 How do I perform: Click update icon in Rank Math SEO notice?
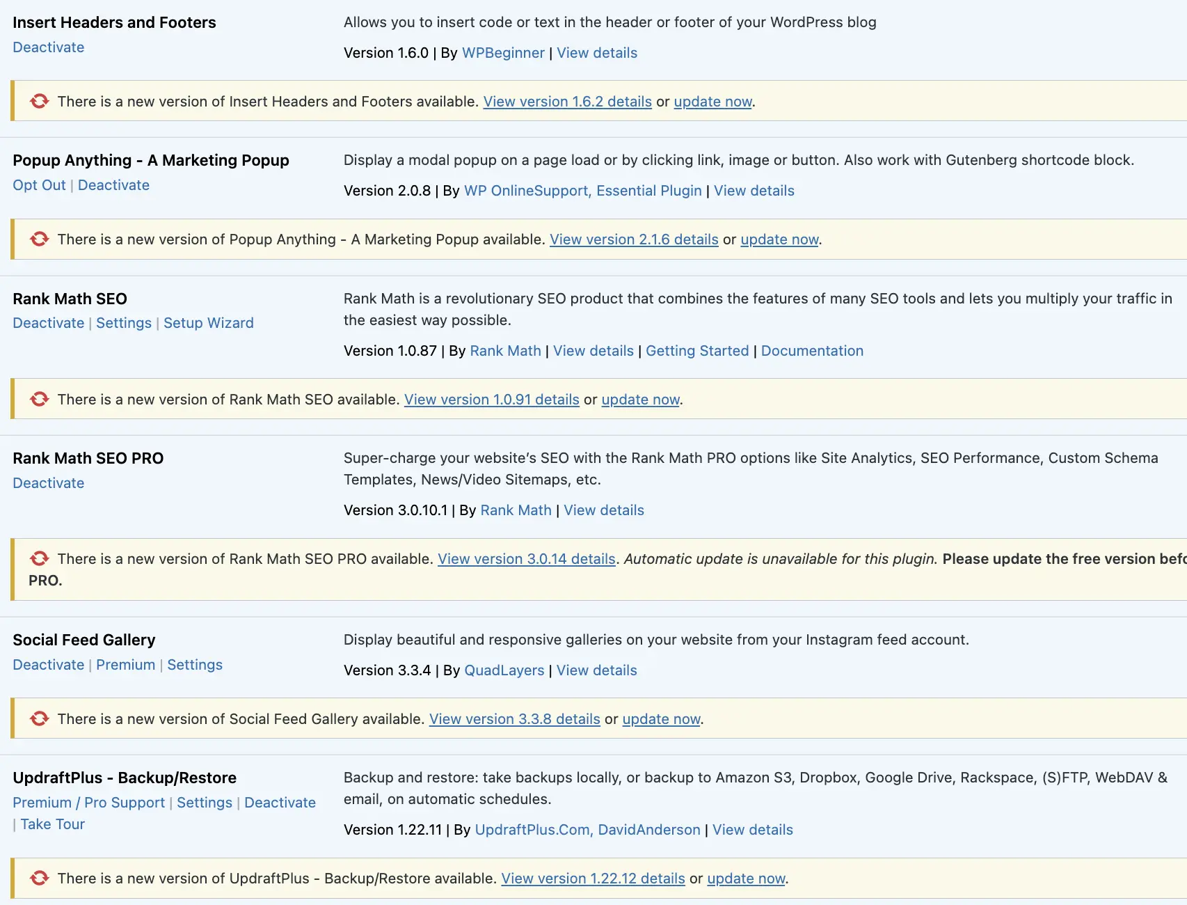point(40,400)
